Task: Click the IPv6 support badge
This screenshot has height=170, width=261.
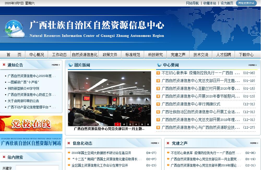Action: [x=246, y=3]
